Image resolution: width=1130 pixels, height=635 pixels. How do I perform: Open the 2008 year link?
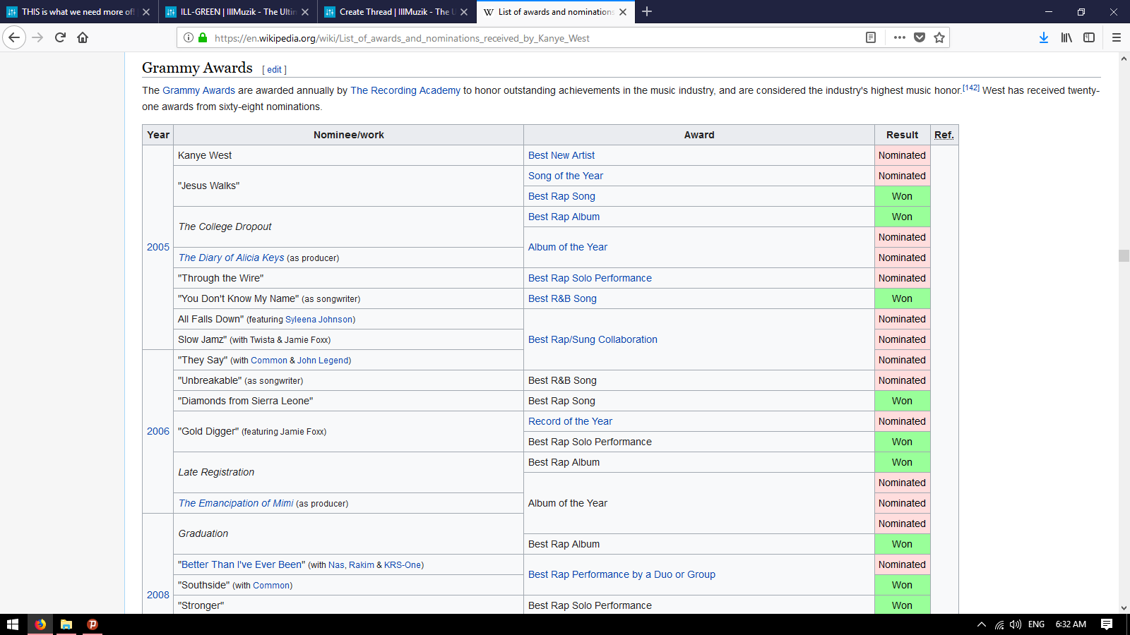point(158,595)
